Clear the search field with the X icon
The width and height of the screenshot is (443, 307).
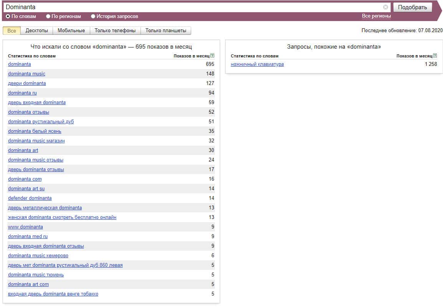(385, 7)
